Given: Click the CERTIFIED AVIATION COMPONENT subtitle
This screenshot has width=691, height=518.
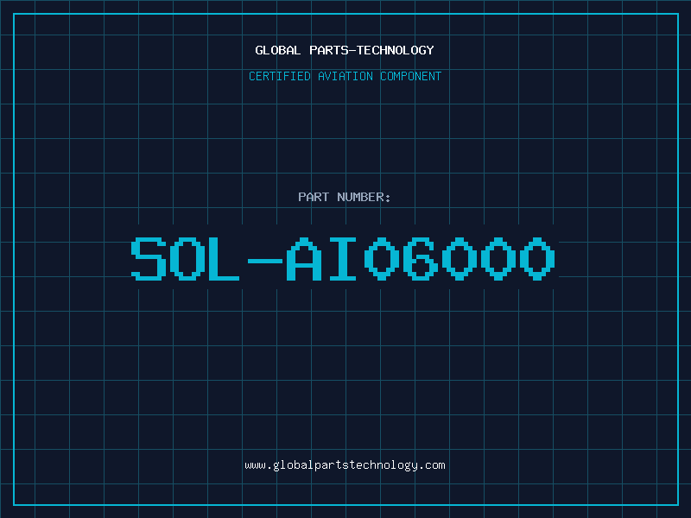Looking at the screenshot, I should pyautogui.click(x=345, y=76).
